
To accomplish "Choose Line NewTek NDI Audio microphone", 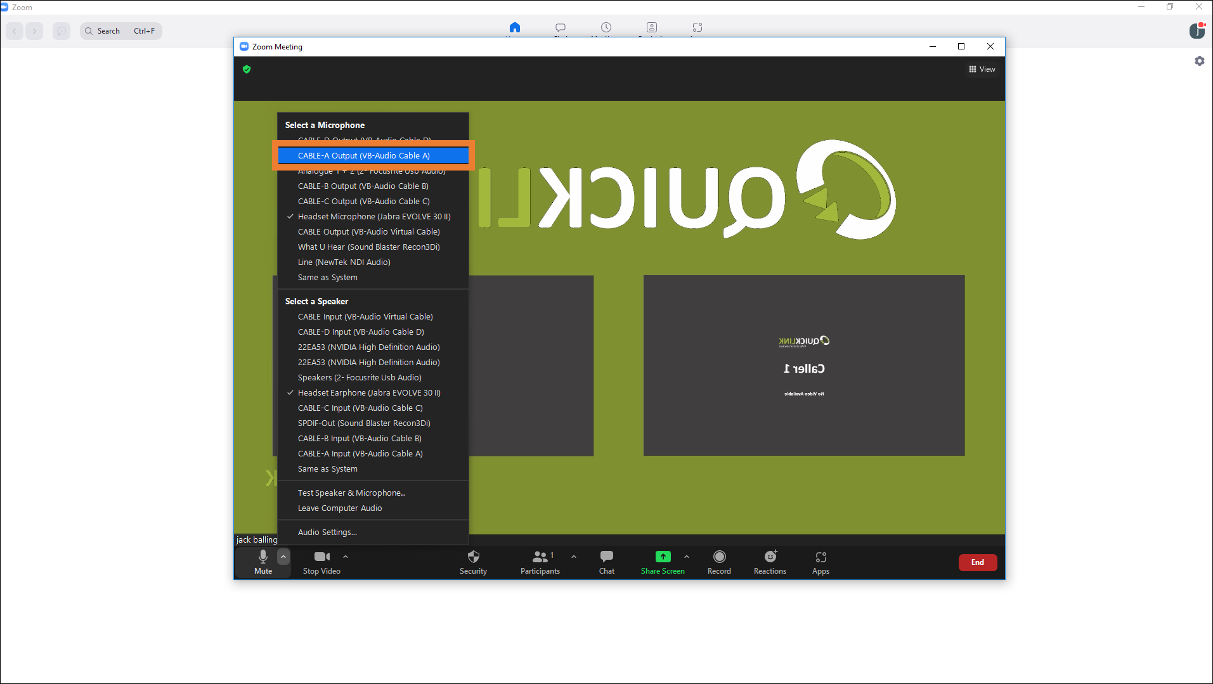I will pyautogui.click(x=373, y=262).
